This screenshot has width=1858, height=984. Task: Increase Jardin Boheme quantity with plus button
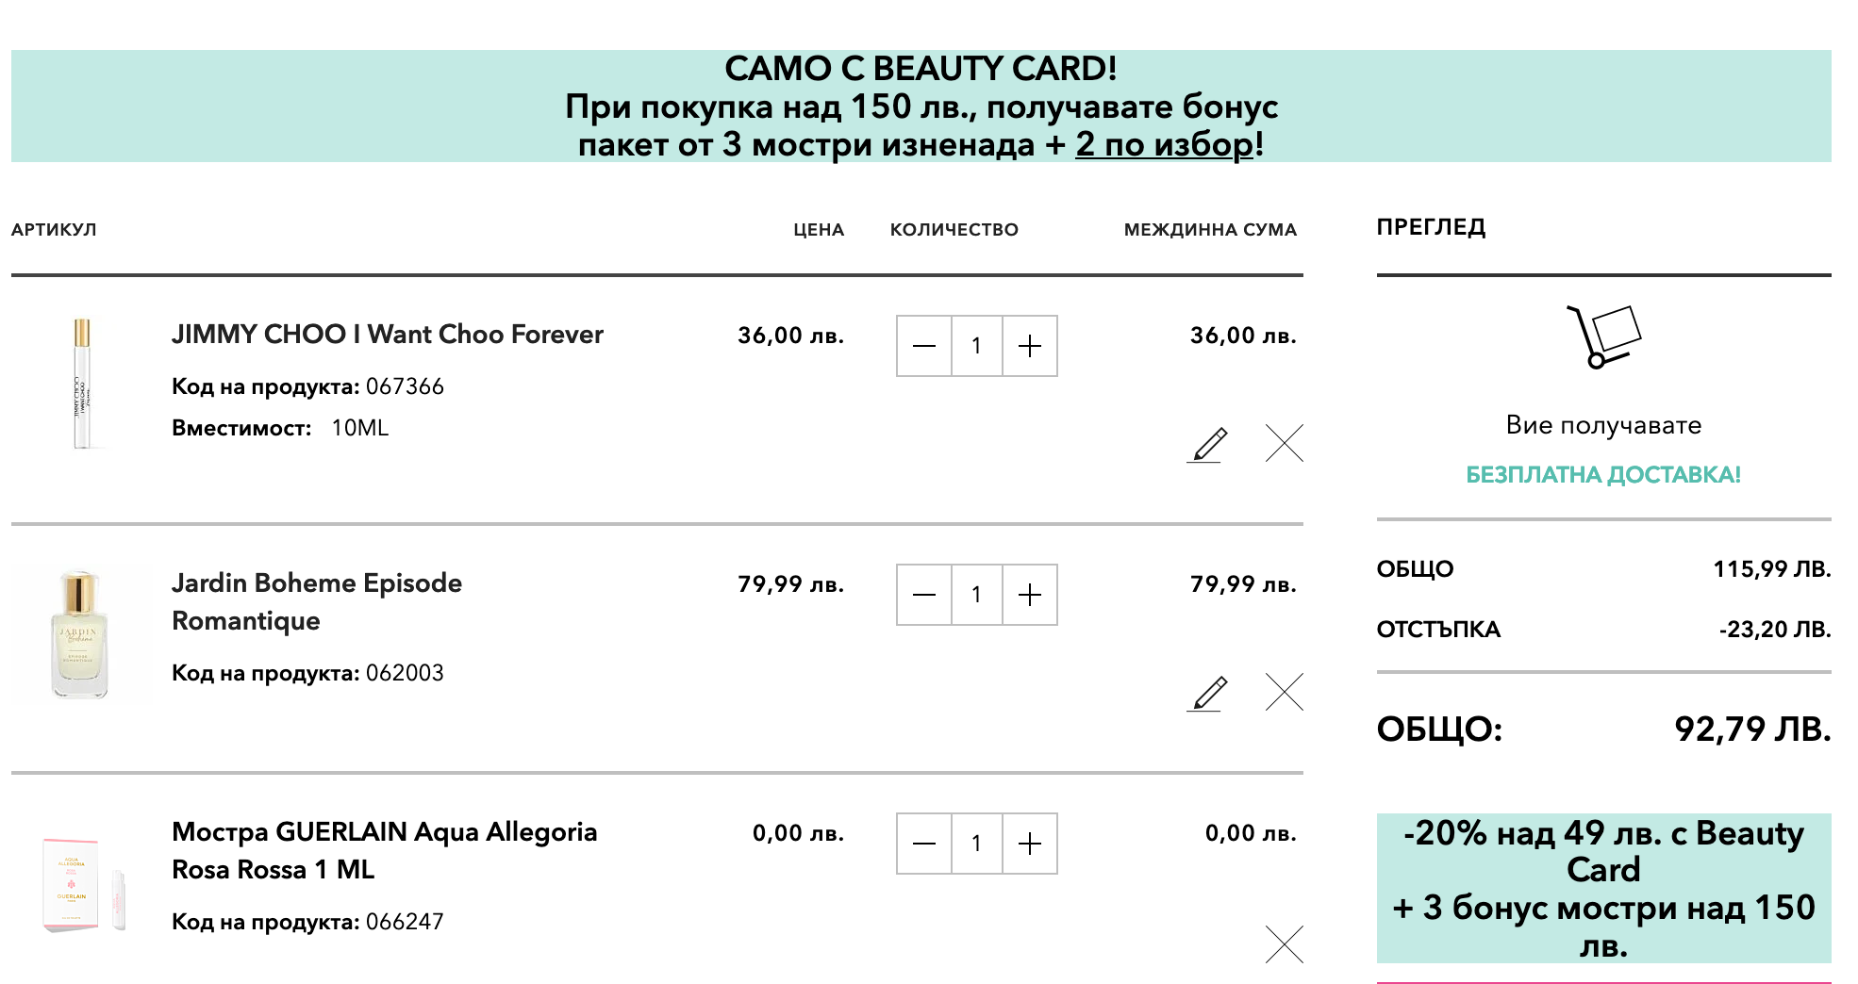1030,595
